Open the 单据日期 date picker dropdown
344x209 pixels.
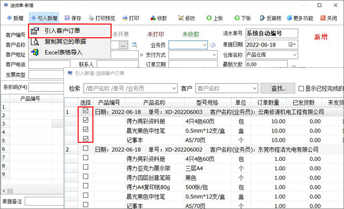[x=293, y=45]
